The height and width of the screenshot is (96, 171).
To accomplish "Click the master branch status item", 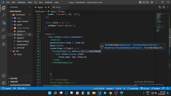I will 7,88.
